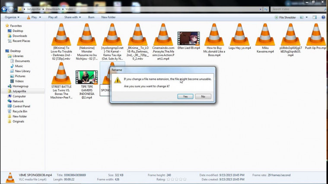Select the To Love-Ru Darkness 2nd - 02 [720p].mkv file
This screenshot has height=184, width=328.
click(x=61, y=42)
